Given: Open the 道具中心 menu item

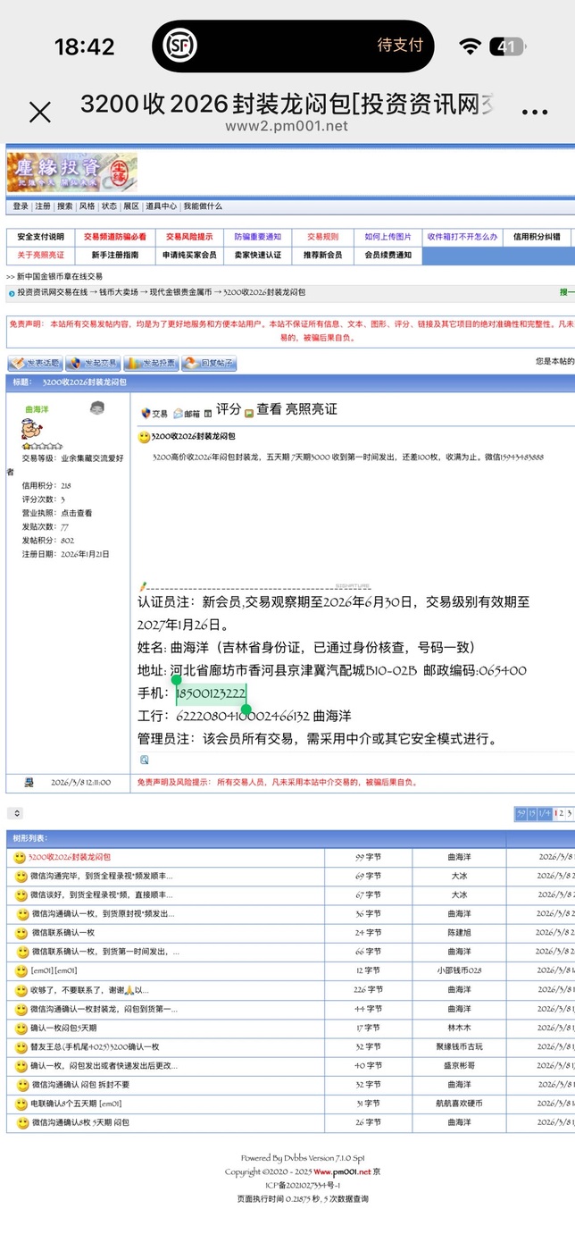Looking at the screenshot, I should click(x=162, y=206).
